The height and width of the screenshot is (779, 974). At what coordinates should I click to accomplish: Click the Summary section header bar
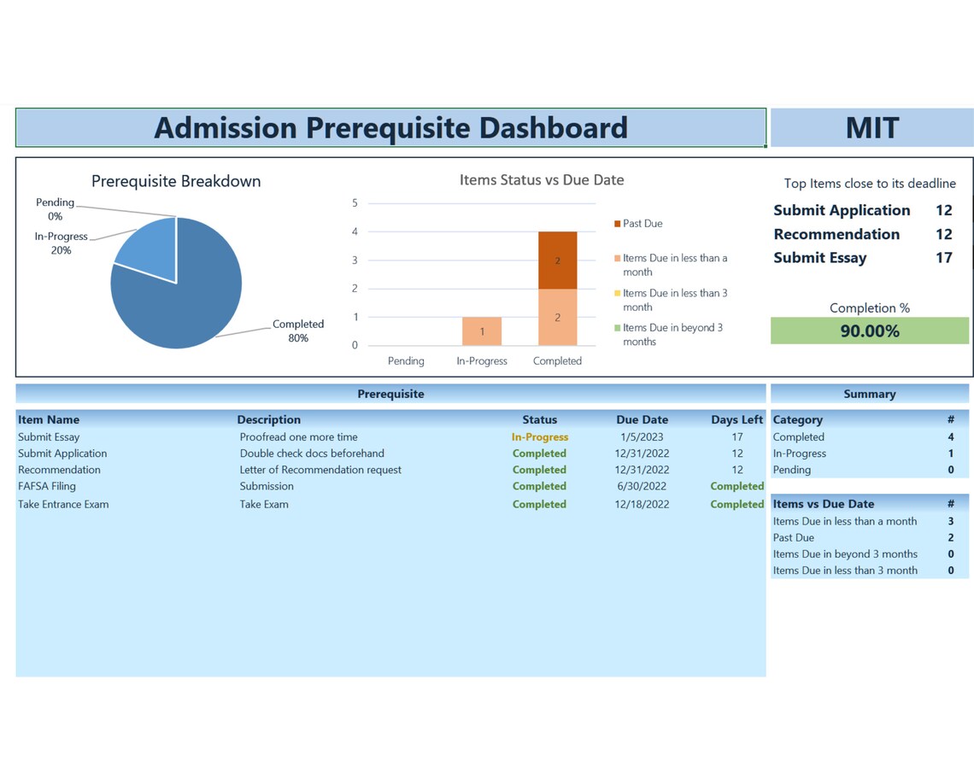click(869, 394)
